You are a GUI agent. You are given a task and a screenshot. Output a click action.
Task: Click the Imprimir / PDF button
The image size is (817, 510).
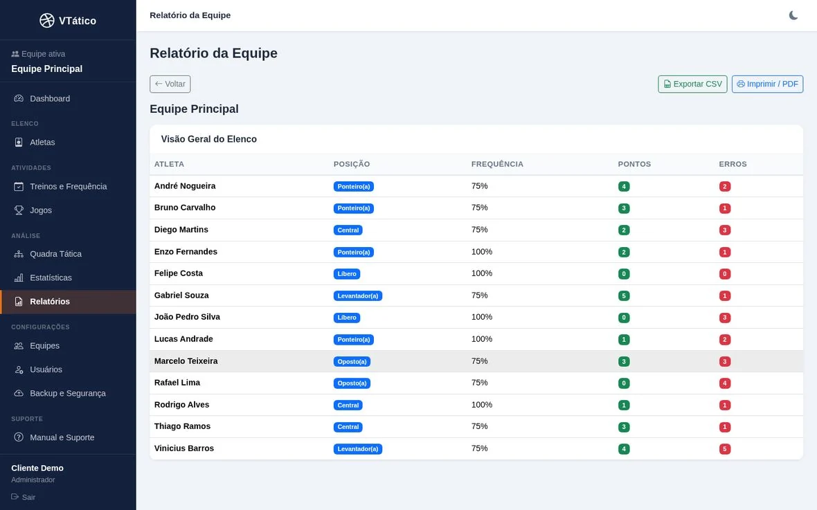pyautogui.click(x=768, y=84)
